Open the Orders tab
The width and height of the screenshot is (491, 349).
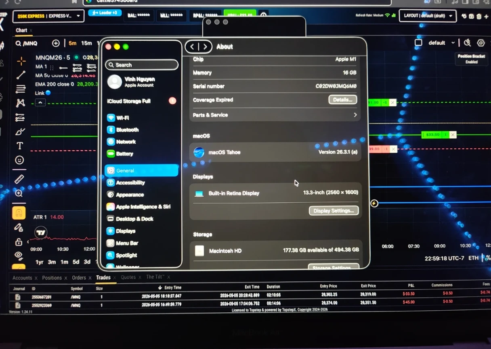coord(79,278)
